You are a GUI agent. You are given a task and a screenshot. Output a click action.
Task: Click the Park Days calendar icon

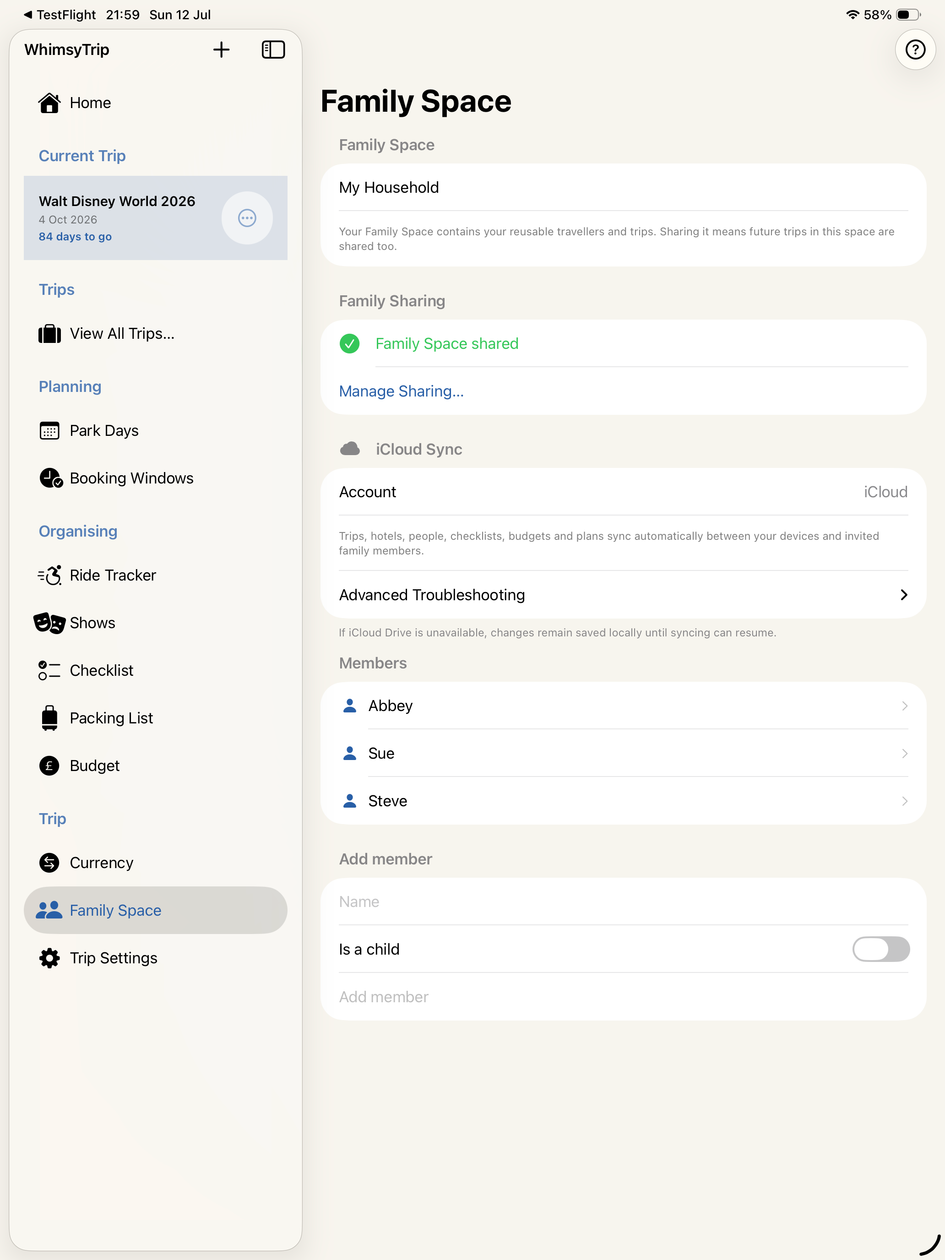(49, 431)
